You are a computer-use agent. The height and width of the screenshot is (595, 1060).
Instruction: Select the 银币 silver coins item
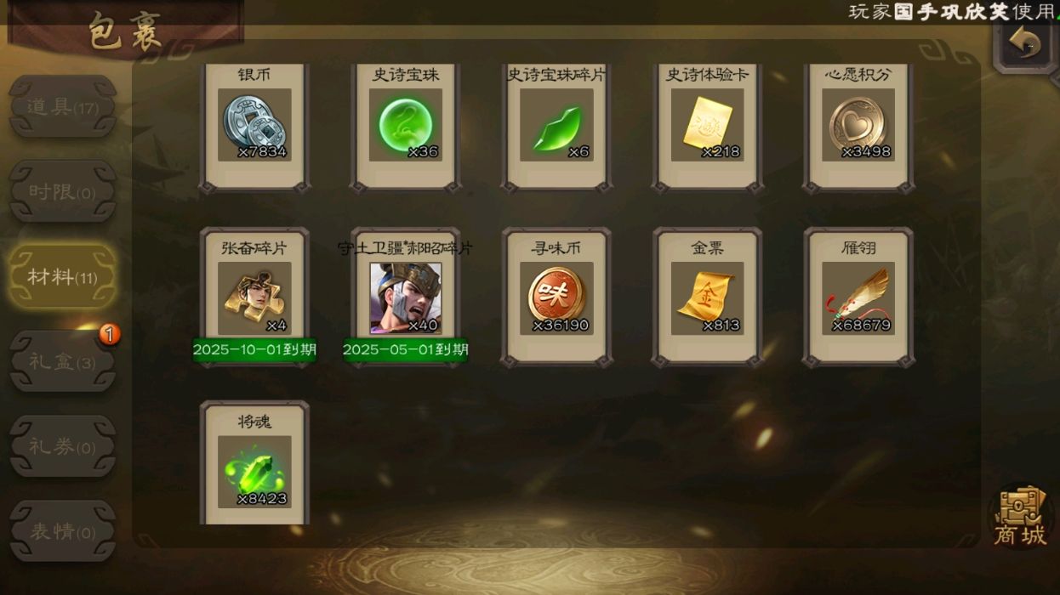(x=254, y=125)
